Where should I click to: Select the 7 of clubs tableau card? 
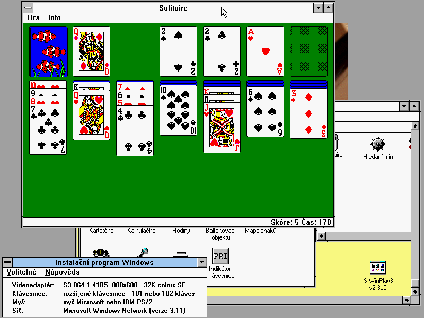[48, 129]
